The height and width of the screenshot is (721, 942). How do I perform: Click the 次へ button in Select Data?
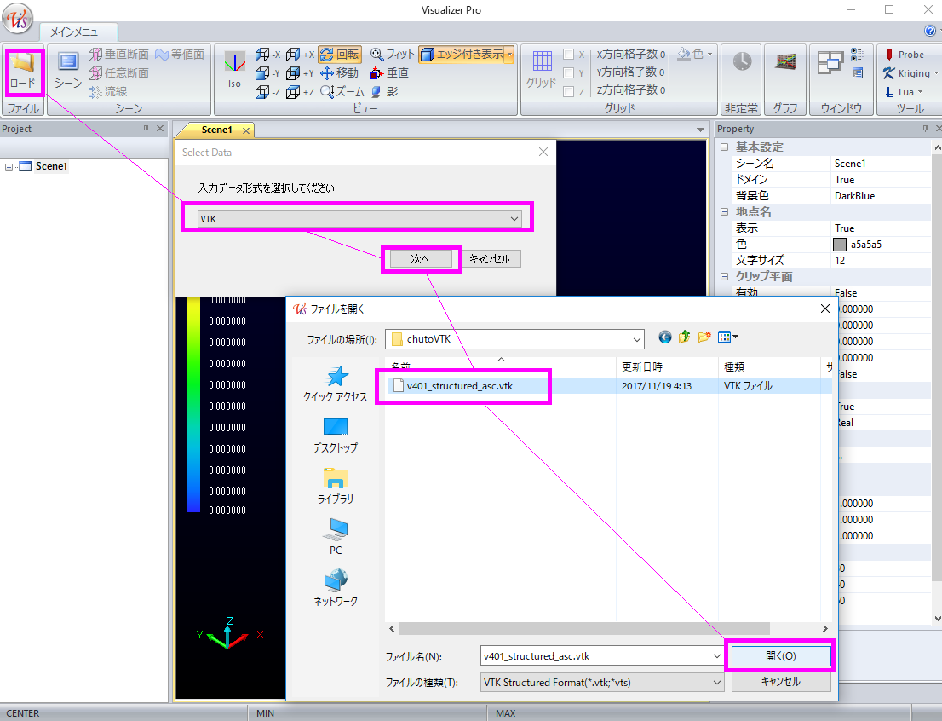[421, 258]
